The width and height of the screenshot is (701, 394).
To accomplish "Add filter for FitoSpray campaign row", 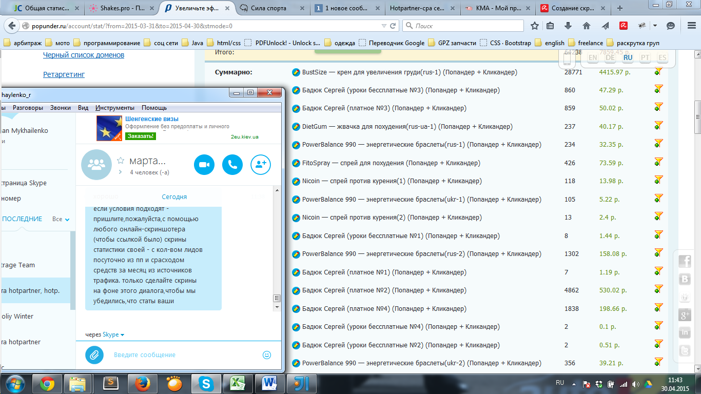I will (659, 163).
